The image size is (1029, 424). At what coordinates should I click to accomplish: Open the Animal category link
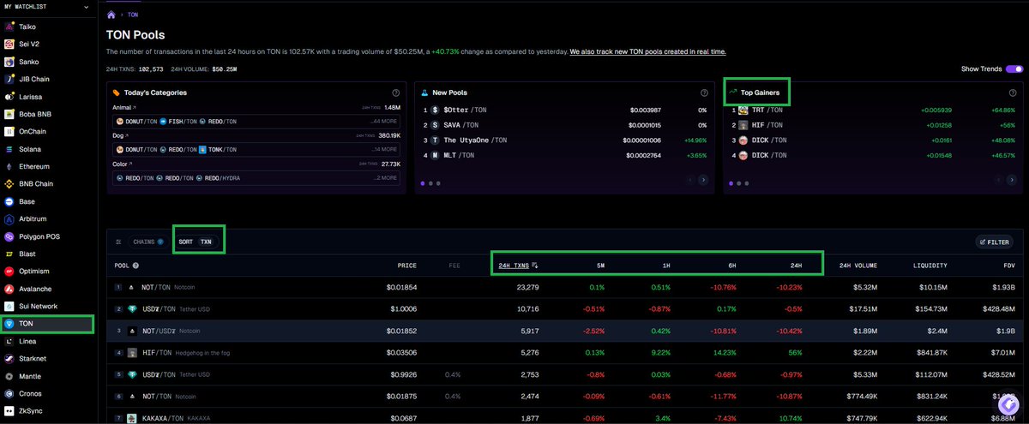click(123, 107)
